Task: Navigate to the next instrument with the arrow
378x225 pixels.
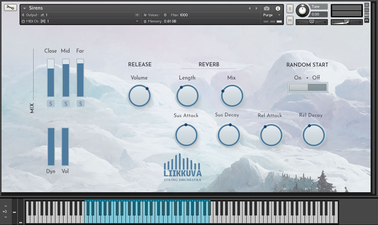Action: click(256, 7)
